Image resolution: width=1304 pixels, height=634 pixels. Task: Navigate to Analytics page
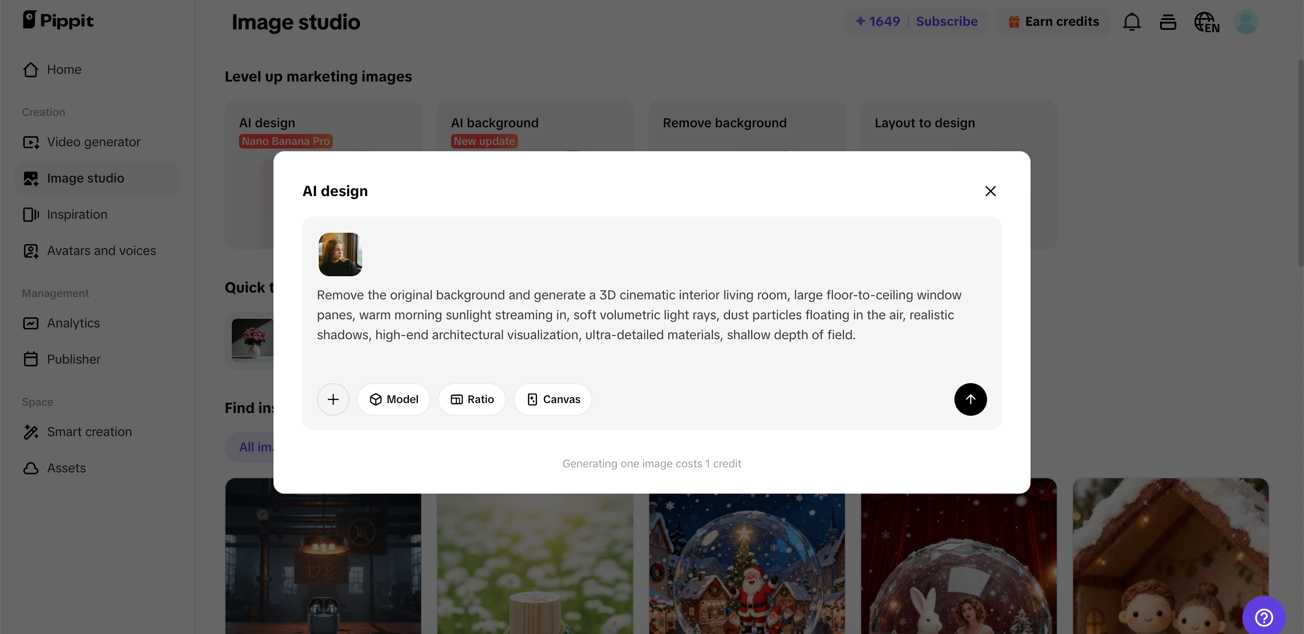pyautogui.click(x=73, y=323)
